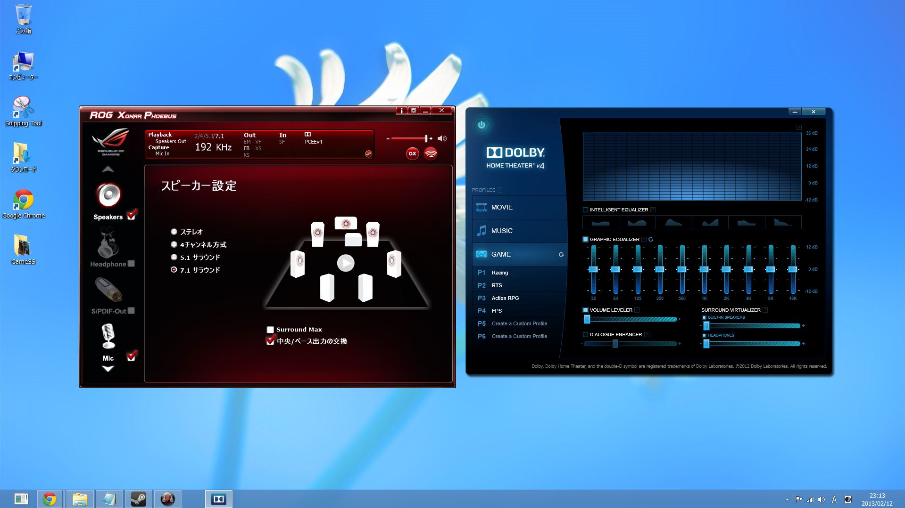Click the subwoofer box in the room diagram
This screenshot has height=508, width=905.
(353, 239)
